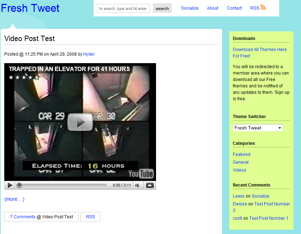Click author link Hyder
This screenshot has height=234, width=301.
[89, 54]
